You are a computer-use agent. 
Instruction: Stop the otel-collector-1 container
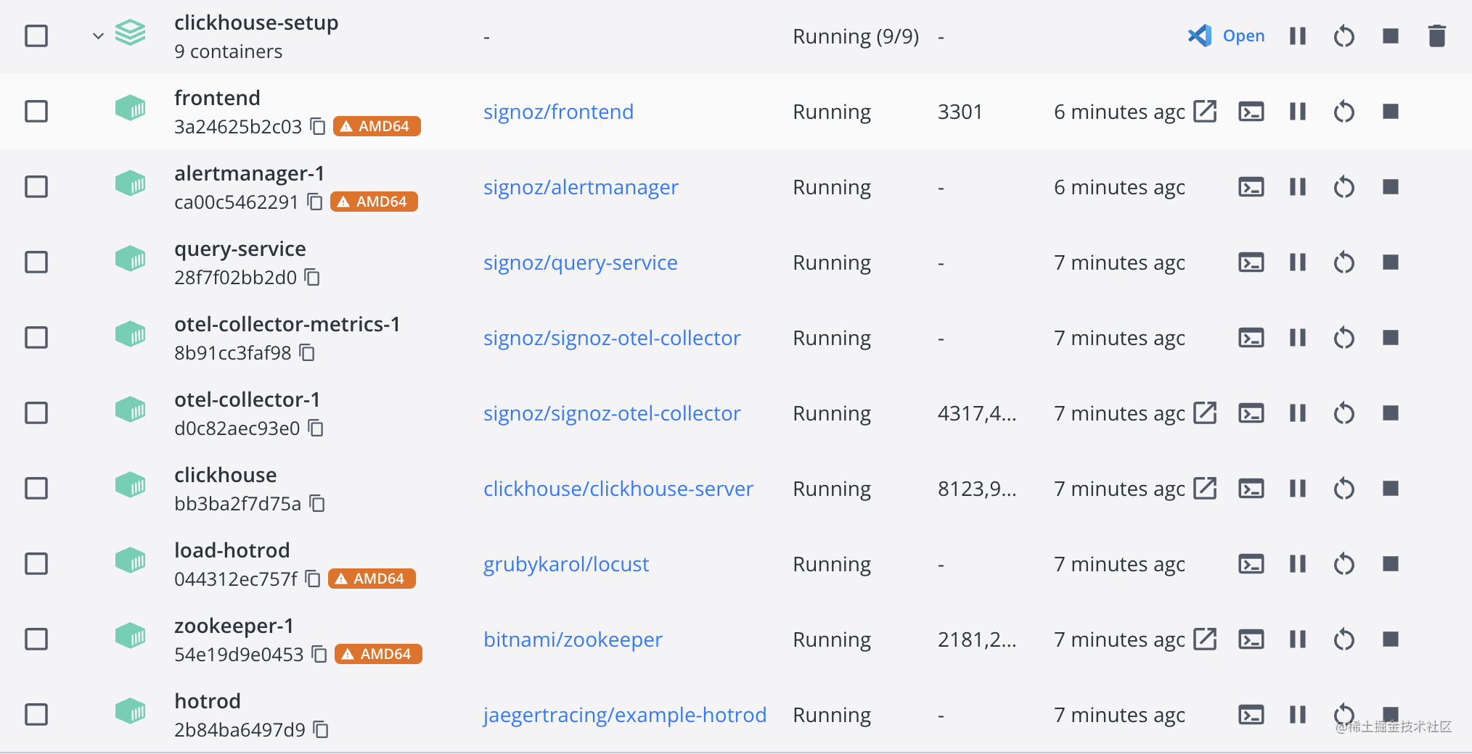click(1390, 413)
